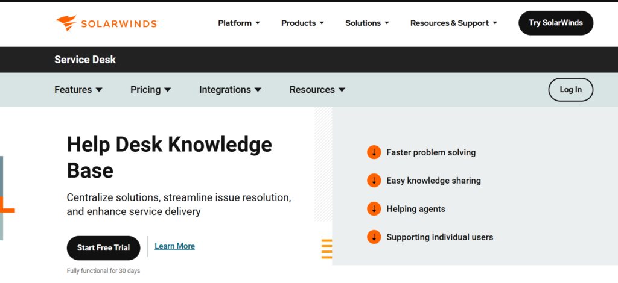Open the service desk Resources submenu
618x283 pixels.
click(317, 90)
